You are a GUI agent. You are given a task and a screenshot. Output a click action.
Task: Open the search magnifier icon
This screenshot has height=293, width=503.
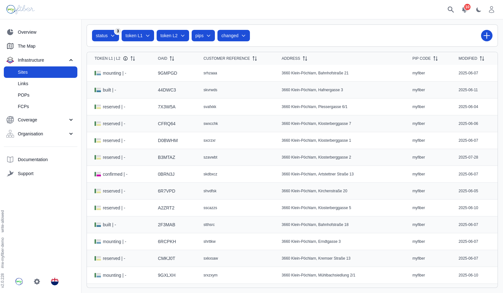[450, 10]
